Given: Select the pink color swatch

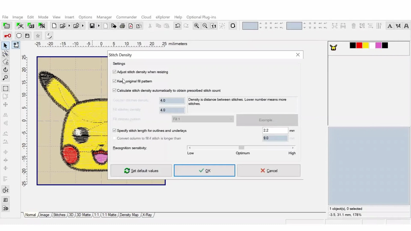Looking at the screenshot, I should tap(378, 45).
